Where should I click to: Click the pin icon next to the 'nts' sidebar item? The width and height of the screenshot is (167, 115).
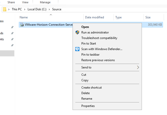coord(12,39)
